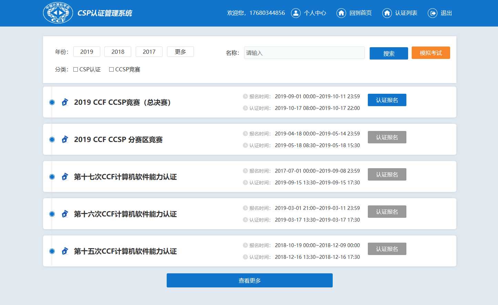498x305 pixels.
Task: Check the CSP认证 category checkbox
Action: click(76, 69)
